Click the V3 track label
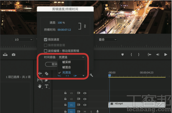The width and height of the screenshot is (172, 113). coord(71,93)
